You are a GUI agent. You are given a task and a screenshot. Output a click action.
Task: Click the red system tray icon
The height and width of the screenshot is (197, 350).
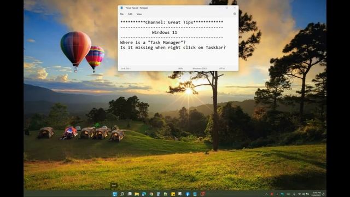click(272, 194)
